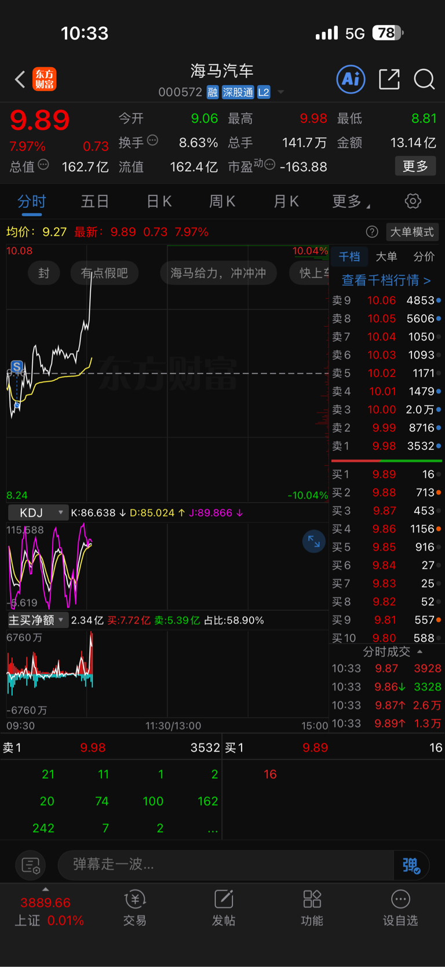Viewport: 445px width, 967px height.
Task: Open the 交易 trade icon
Action: coord(134,908)
